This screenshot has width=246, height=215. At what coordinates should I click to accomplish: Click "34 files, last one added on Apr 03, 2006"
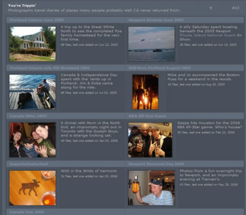[x=89, y=176]
